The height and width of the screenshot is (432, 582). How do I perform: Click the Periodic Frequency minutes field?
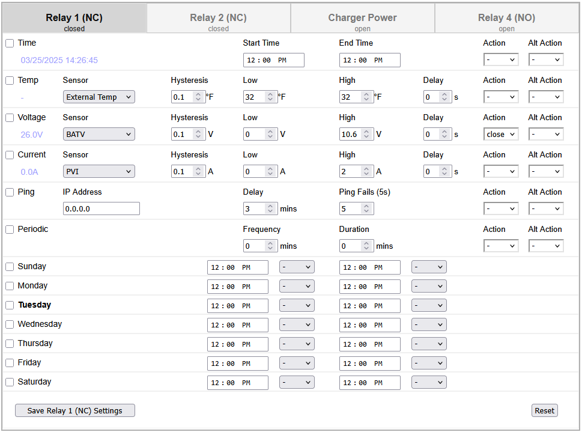[x=260, y=246]
